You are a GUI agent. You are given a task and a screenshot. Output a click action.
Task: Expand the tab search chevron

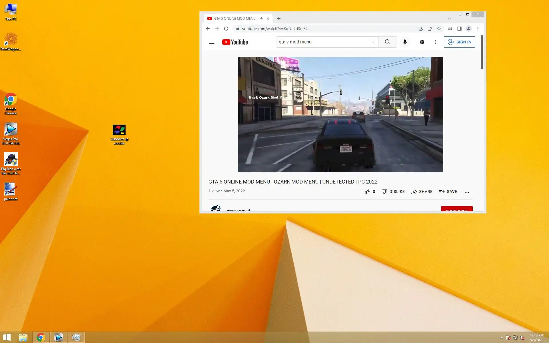point(449,19)
